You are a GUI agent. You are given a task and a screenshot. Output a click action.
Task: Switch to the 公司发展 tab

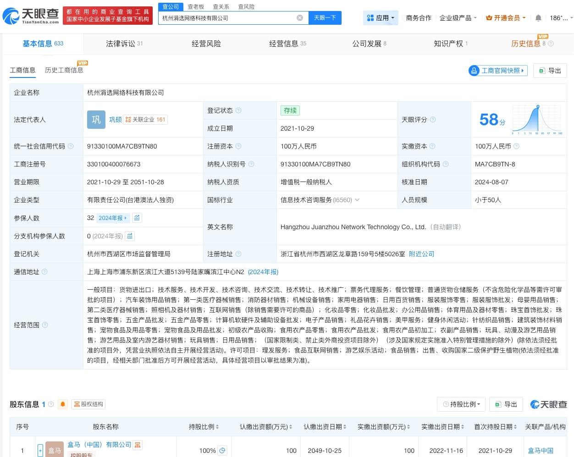(369, 44)
